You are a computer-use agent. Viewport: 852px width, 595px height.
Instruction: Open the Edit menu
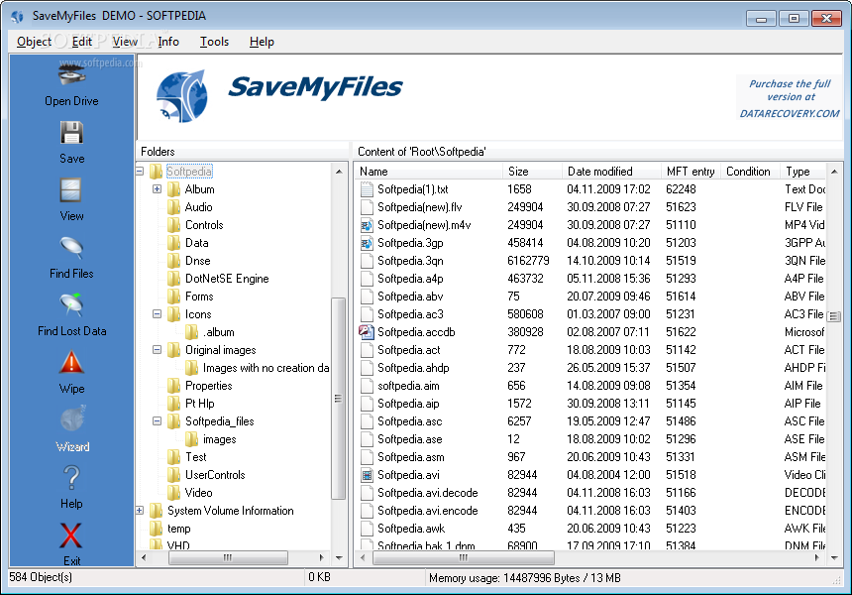click(82, 42)
